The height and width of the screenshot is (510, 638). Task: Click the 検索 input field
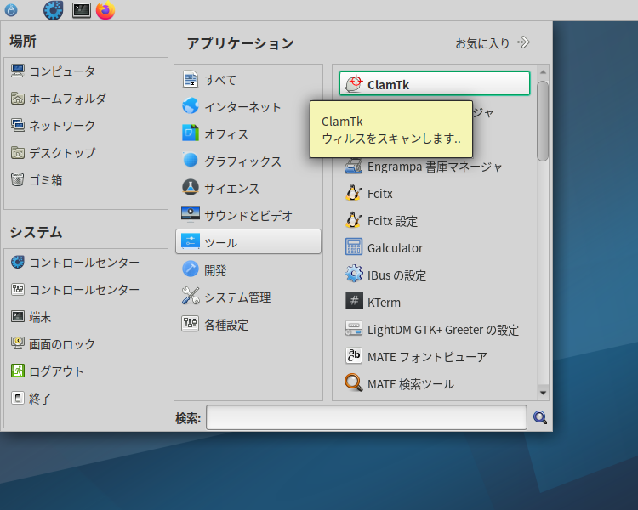366,417
